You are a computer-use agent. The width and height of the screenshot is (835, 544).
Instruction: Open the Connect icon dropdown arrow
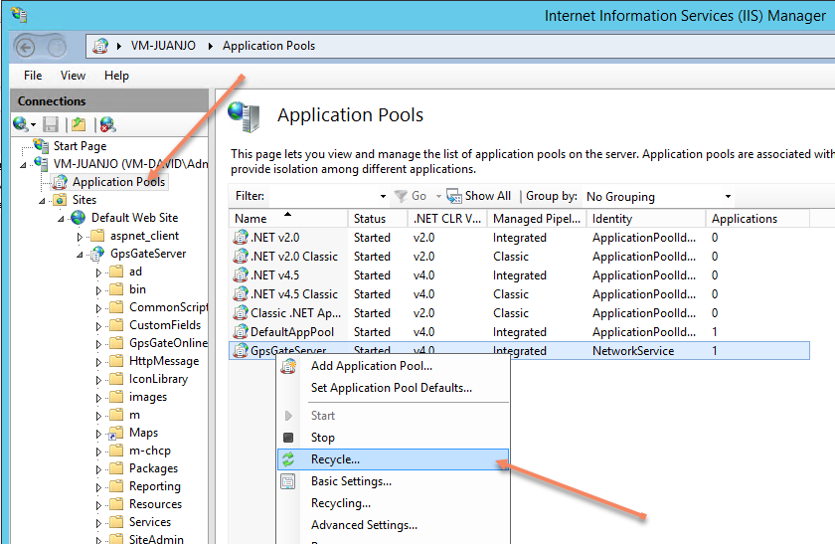coord(33,124)
